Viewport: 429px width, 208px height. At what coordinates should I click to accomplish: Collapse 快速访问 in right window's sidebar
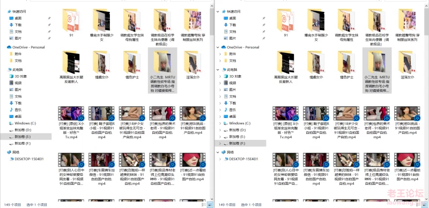click(x=218, y=11)
